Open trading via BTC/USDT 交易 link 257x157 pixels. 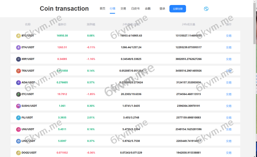click(229, 35)
